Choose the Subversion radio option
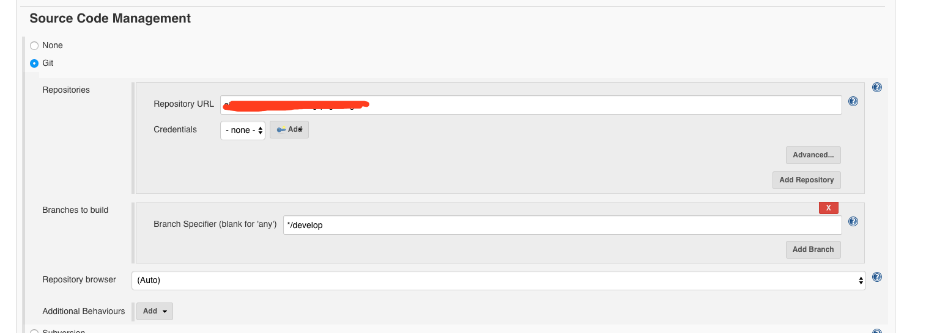The image size is (926, 333). (x=34, y=331)
